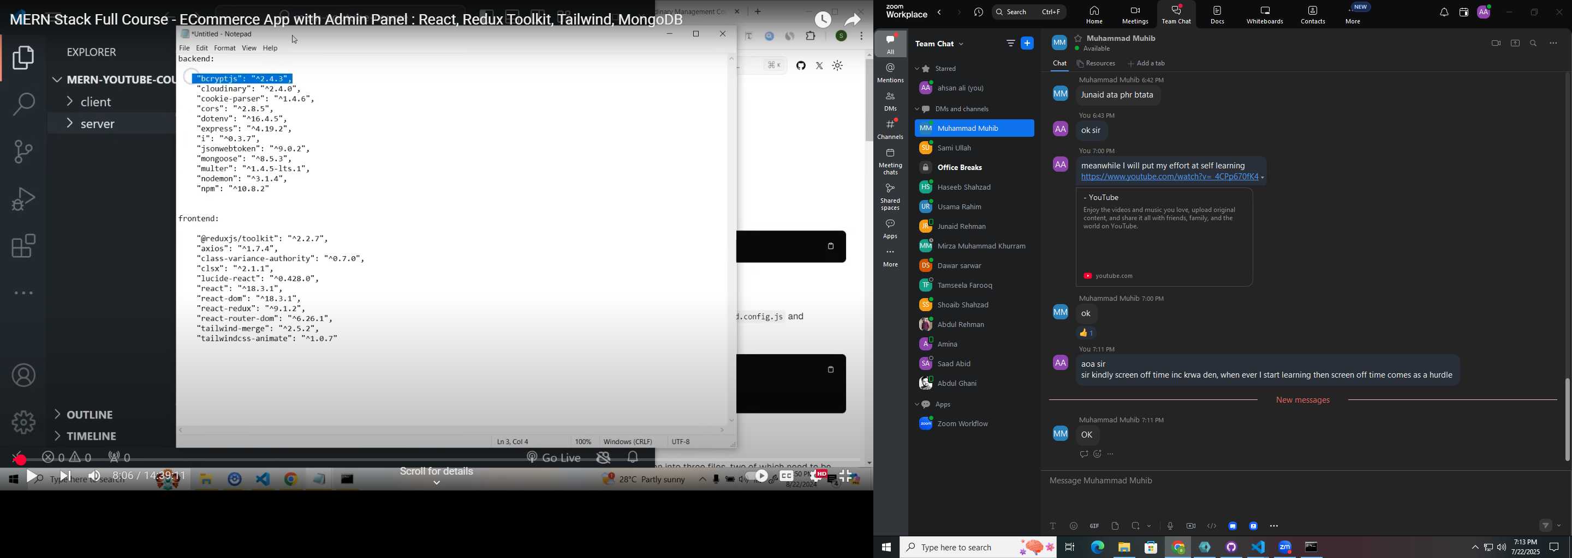The height and width of the screenshot is (558, 1572).
Task: Open Extensions view in VS Code activity bar
Action: 23,246
